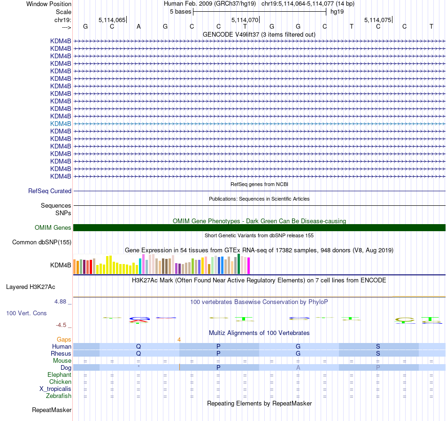Viewport: 446px width, 421px height.
Task: Click the SNPs track label
Action: point(63,213)
